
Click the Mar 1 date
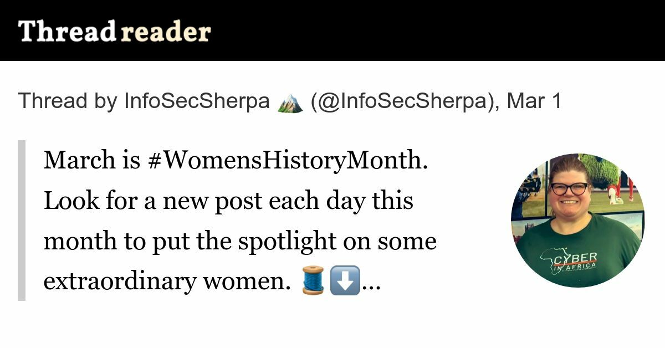[534, 101]
